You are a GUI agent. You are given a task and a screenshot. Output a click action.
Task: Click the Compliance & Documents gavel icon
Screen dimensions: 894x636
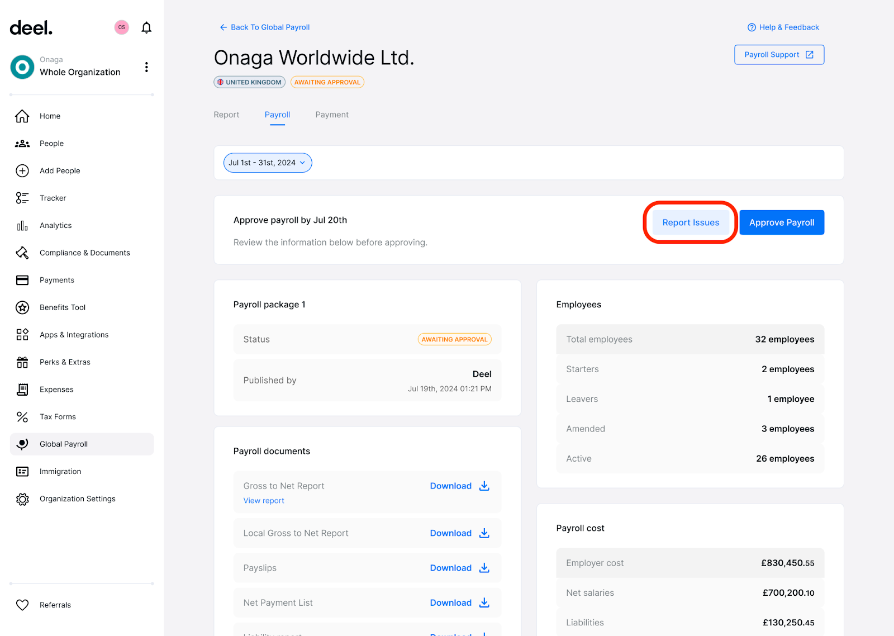[x=22, y=253]
